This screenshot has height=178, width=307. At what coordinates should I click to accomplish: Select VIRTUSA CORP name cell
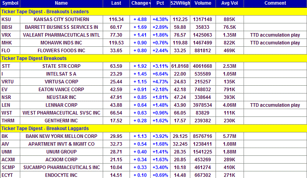tap(61, 81)
